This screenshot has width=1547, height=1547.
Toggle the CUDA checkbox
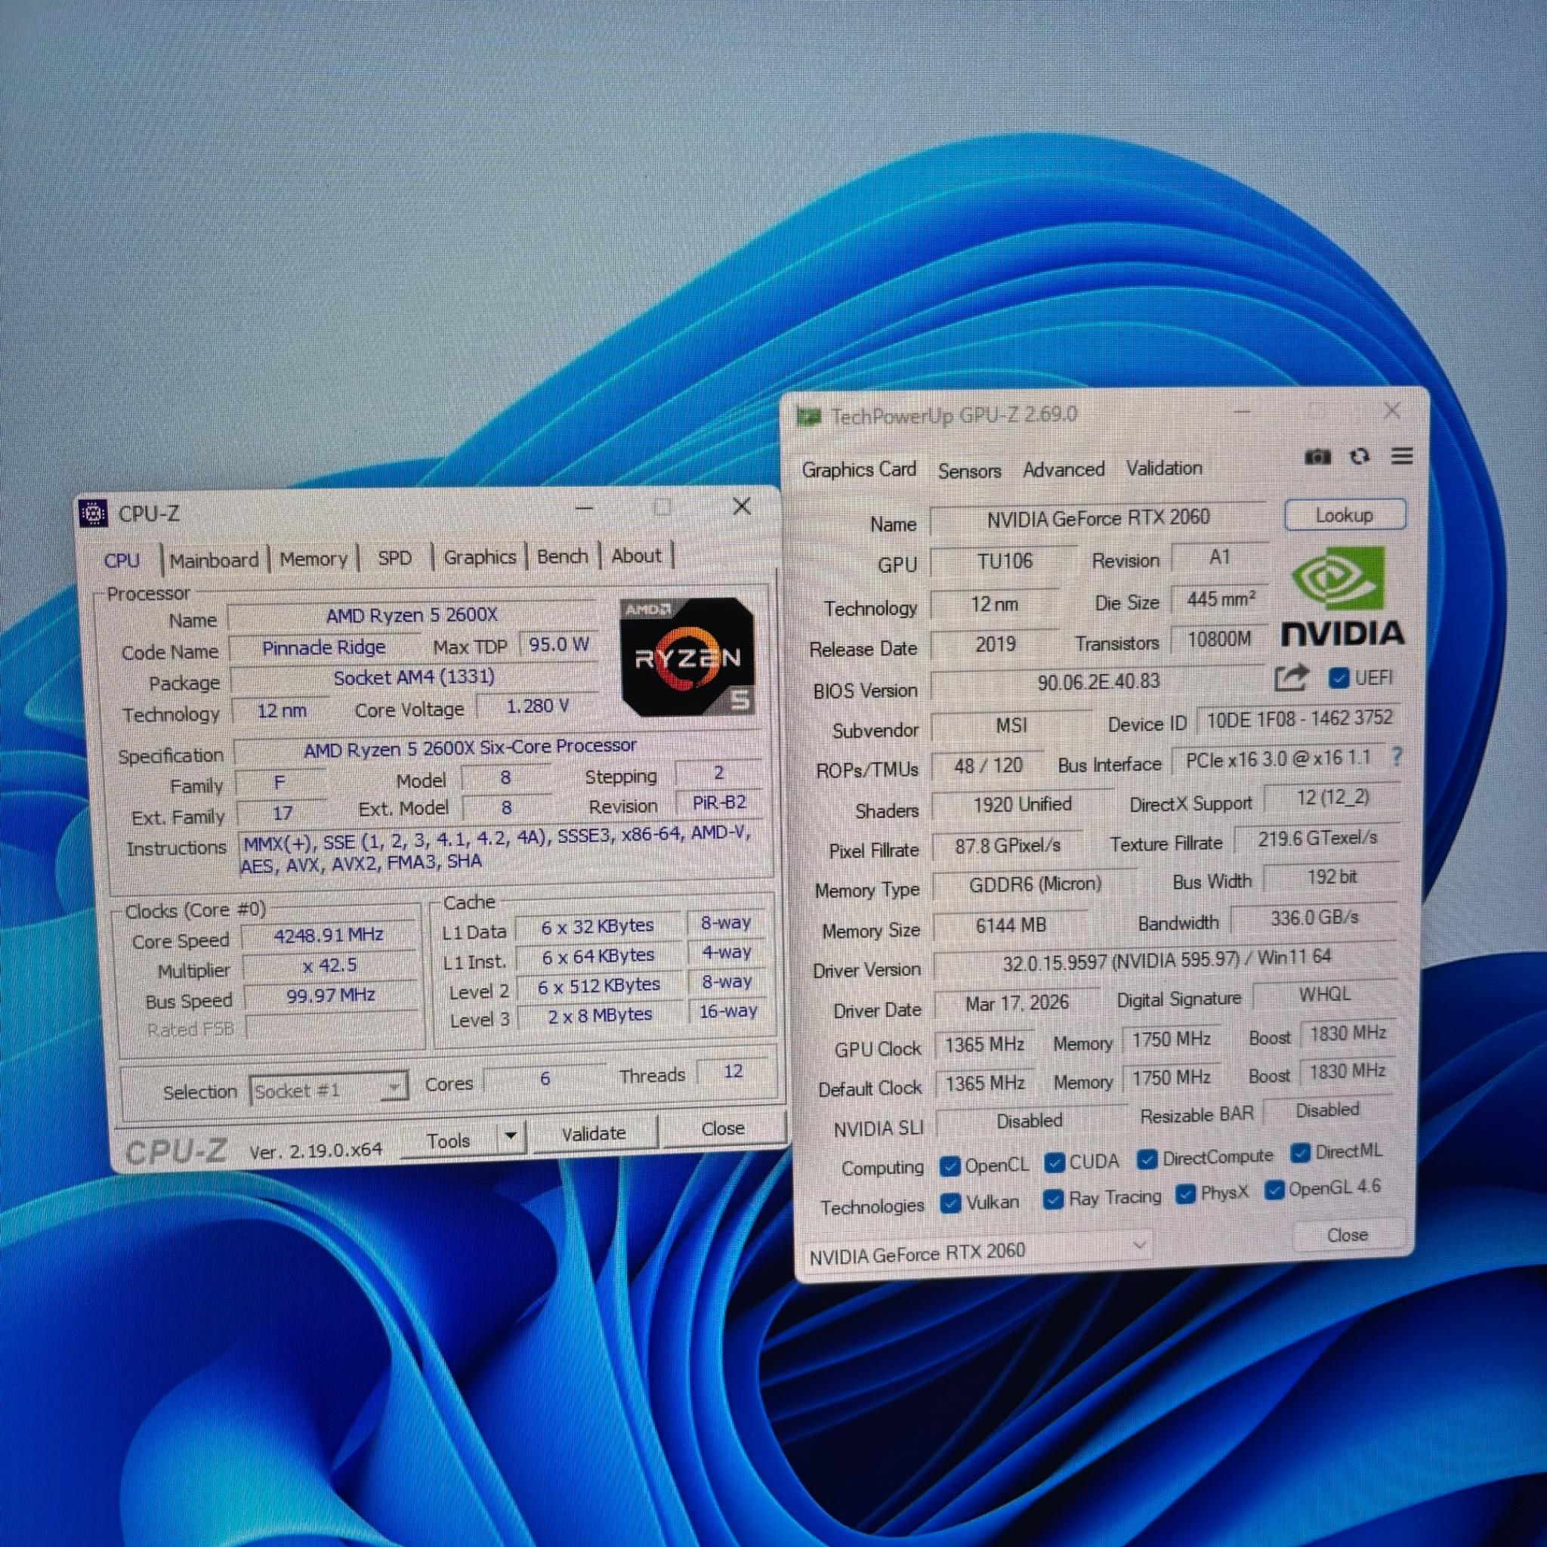point(1054,1162)
